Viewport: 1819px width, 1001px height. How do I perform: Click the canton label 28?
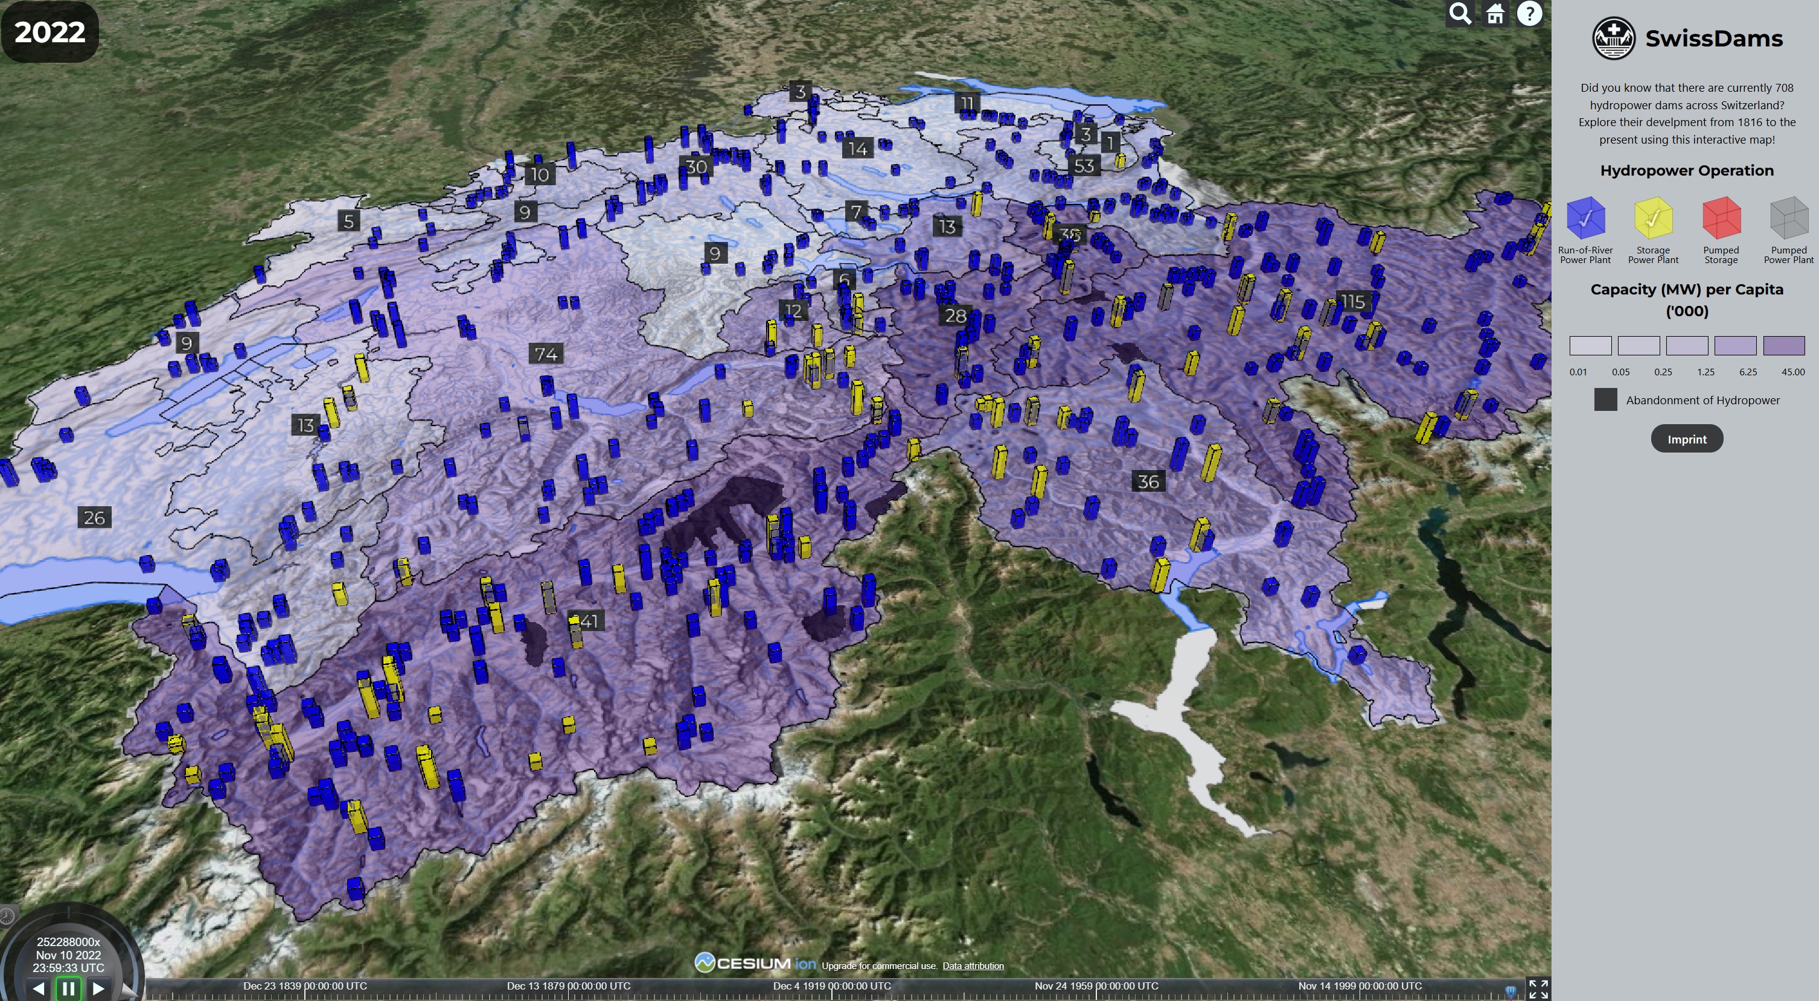[956, 316]
